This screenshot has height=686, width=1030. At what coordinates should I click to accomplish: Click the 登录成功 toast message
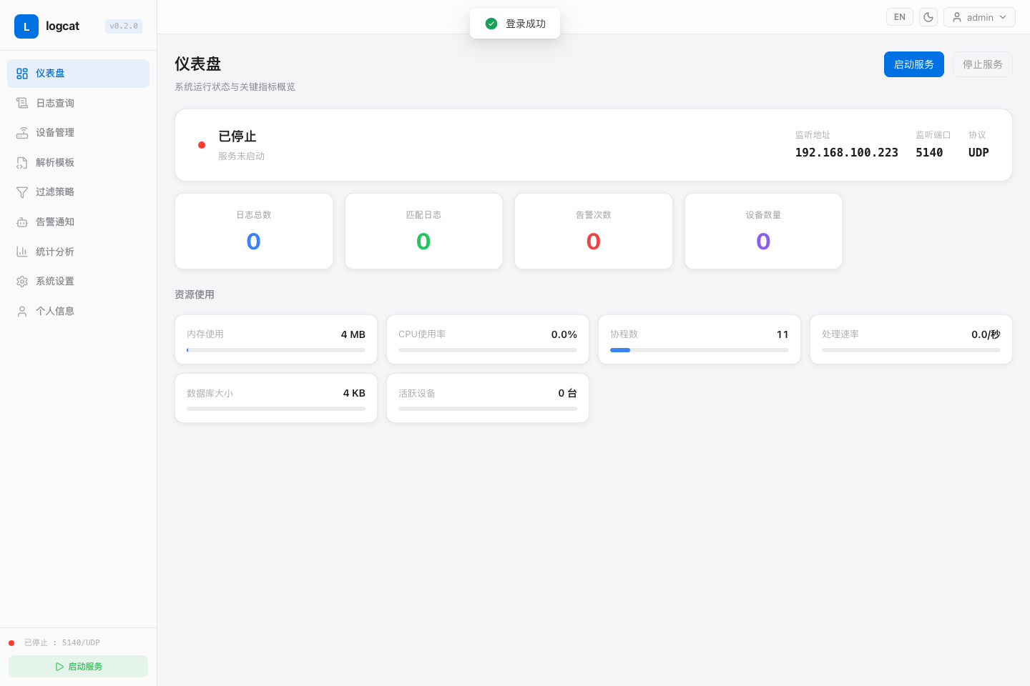click(515, 24)
